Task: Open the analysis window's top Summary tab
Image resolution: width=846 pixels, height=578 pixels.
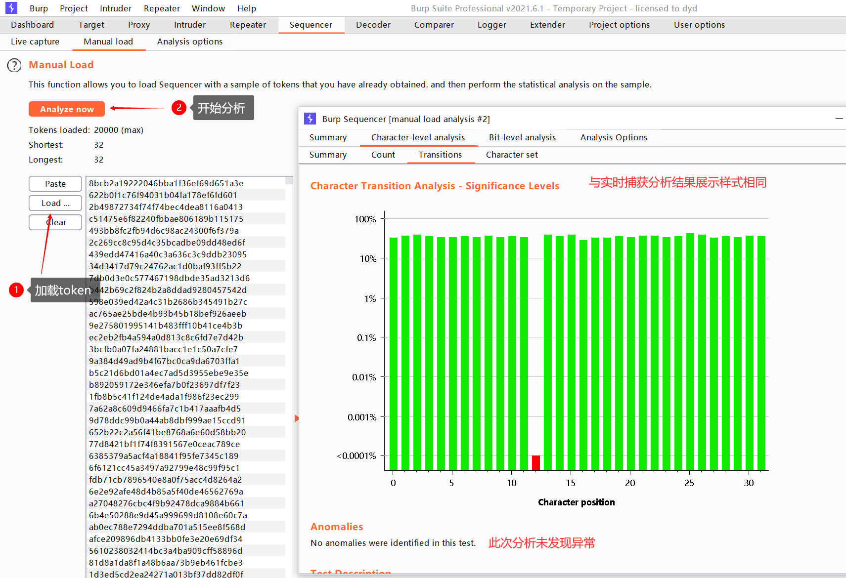Action: click(328, 137)
